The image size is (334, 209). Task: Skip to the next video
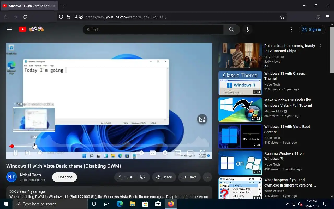tap(28, 153)
